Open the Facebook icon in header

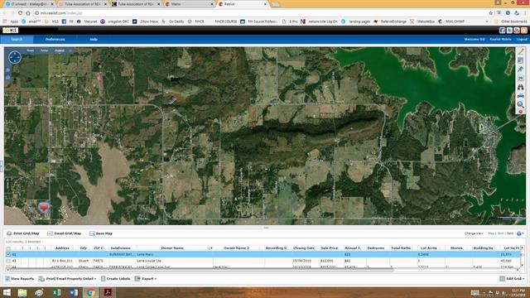pos(503,31)
